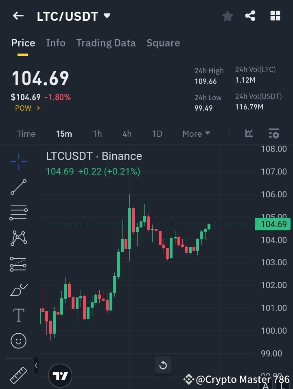The image size is (293, 389).
Task: Open chart indicators icon
Action: point(249,133)
